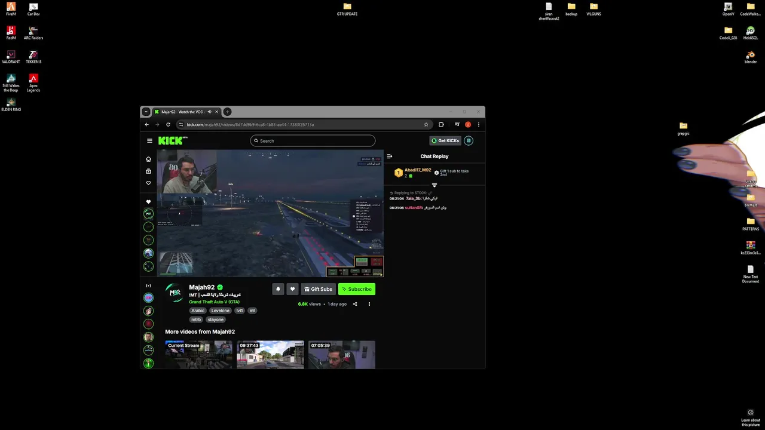
Task: Select the New Text Document file
Action: (751, 275)
